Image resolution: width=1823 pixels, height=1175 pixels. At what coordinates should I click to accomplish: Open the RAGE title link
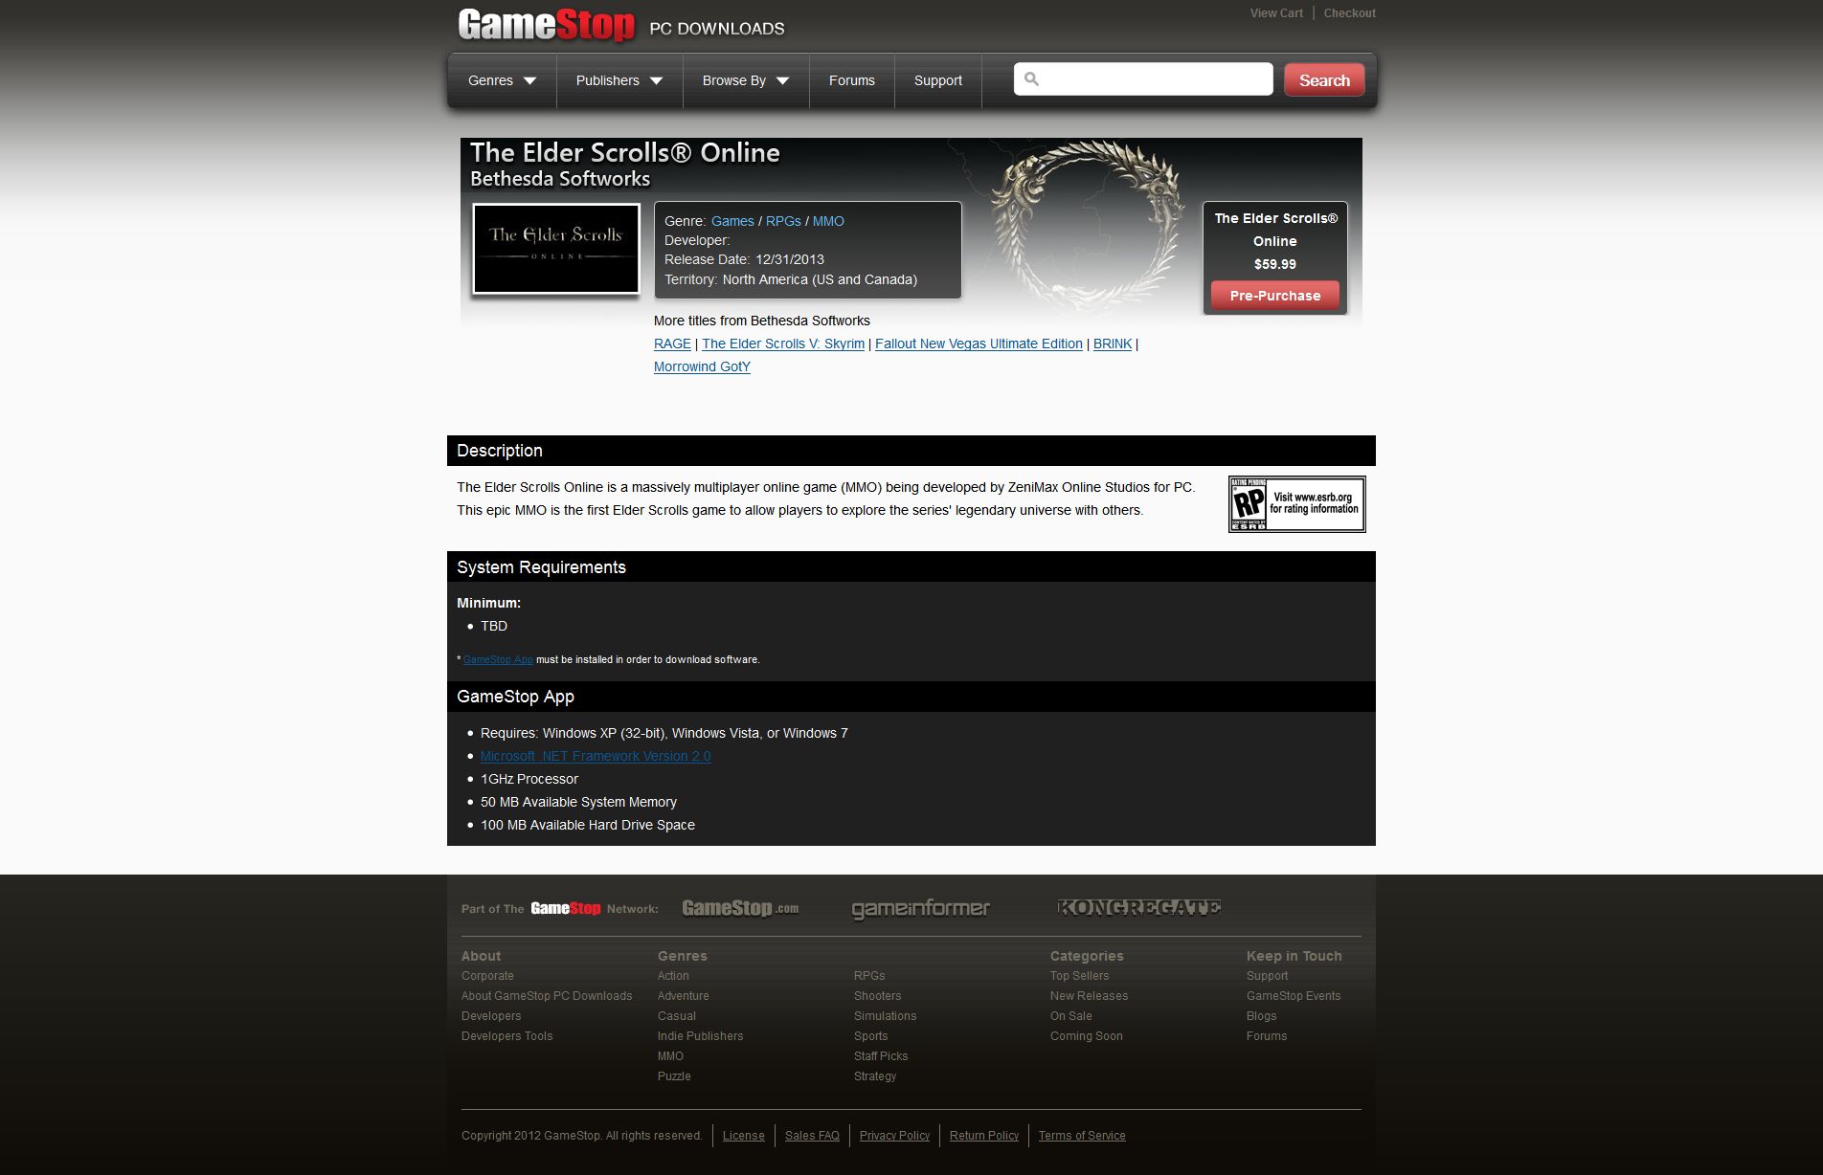click(x=672, y=344)
